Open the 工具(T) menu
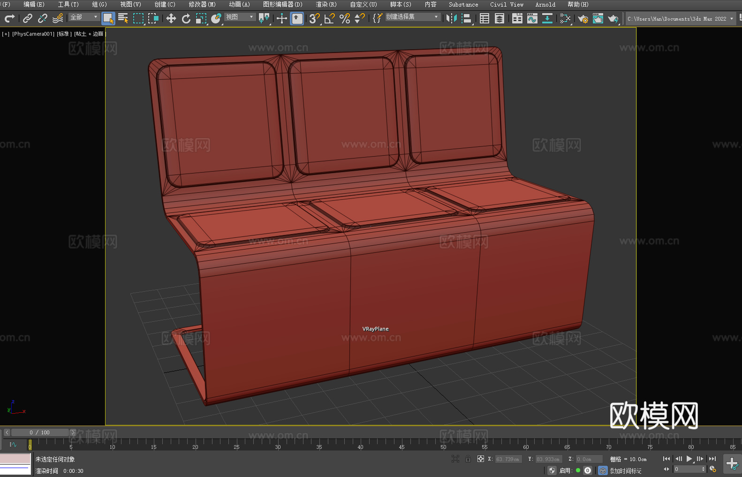This screenshot has height=477, width=742. [x=68, y=5]
